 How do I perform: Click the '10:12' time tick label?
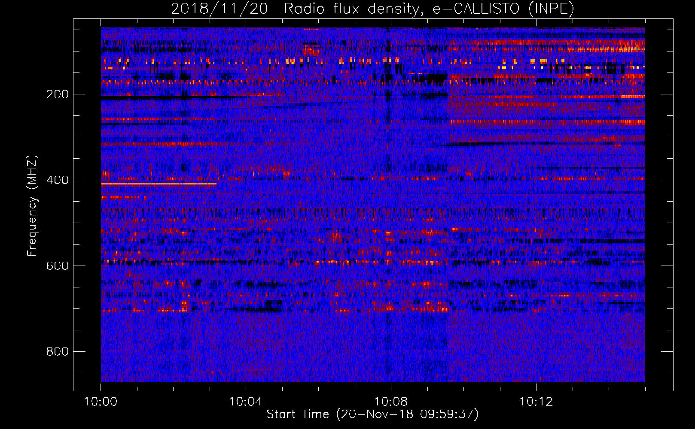click(536, 402)
